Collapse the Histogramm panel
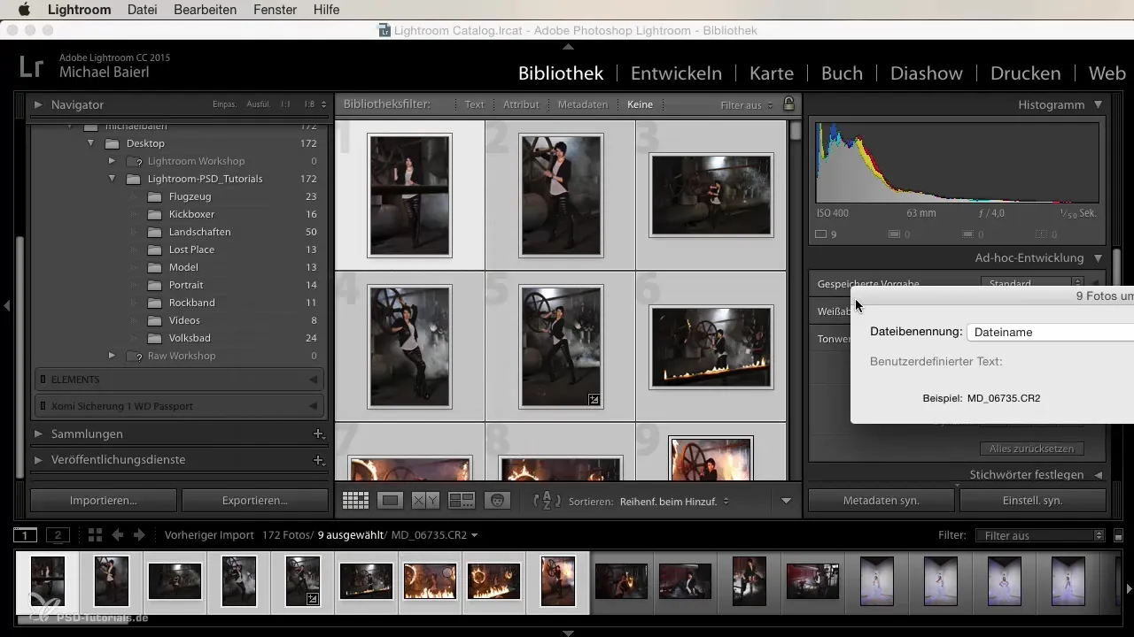The image size is (1134, 637). point(1099,104)
